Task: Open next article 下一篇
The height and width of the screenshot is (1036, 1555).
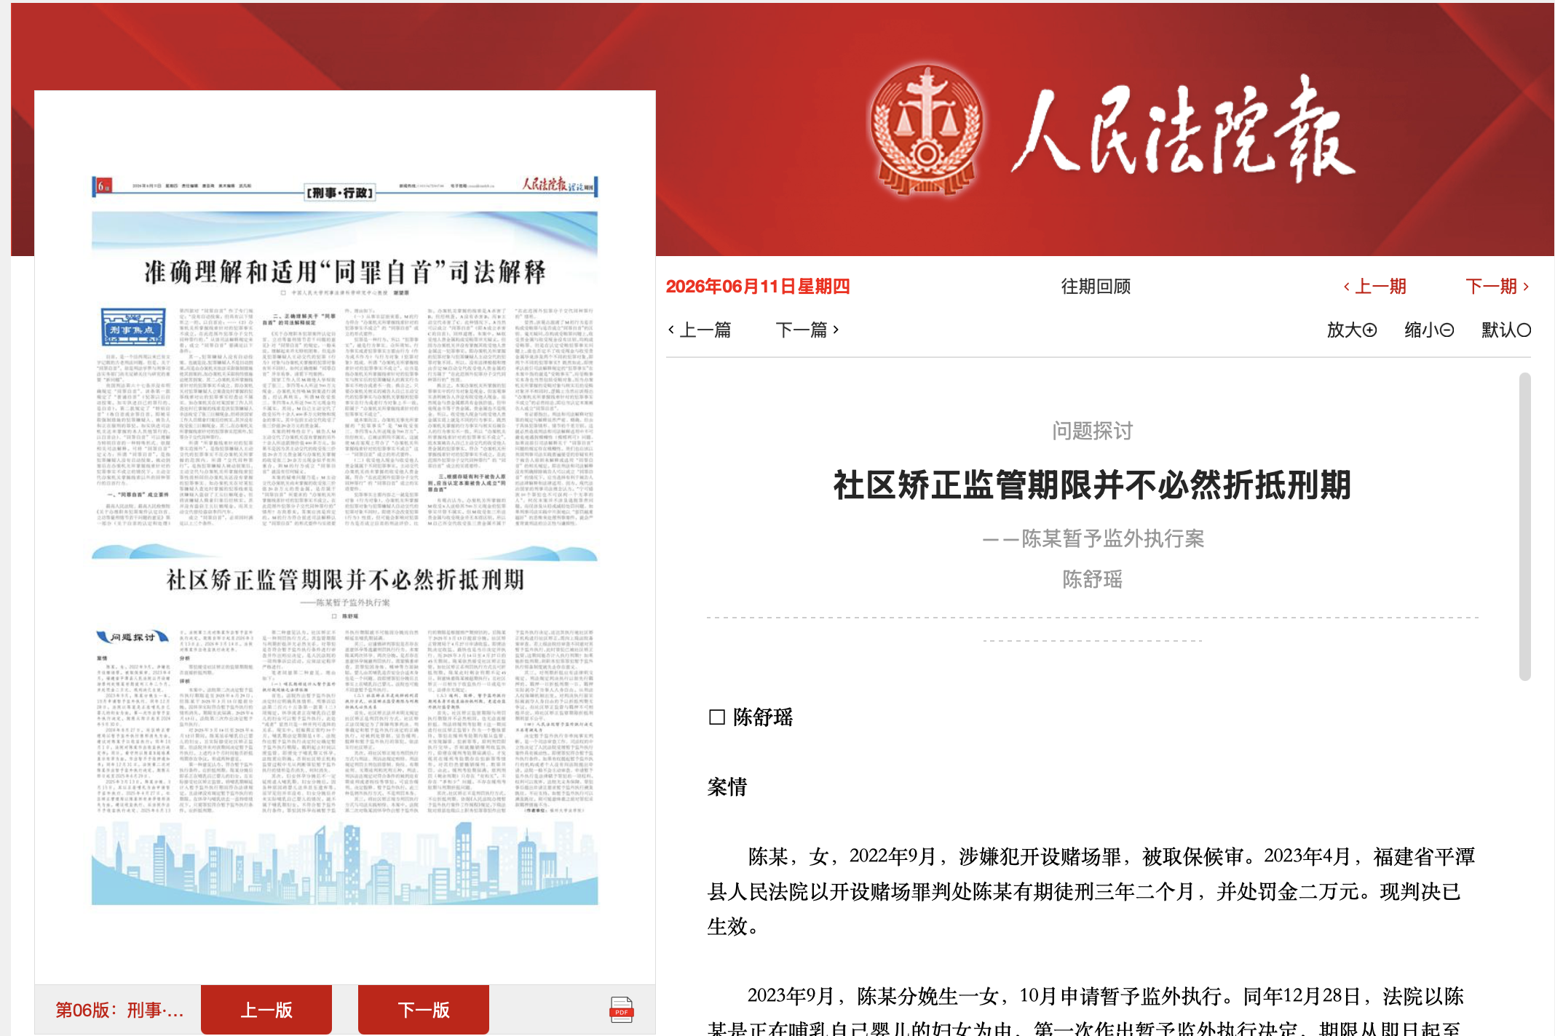Action: (x=807, y=330)
